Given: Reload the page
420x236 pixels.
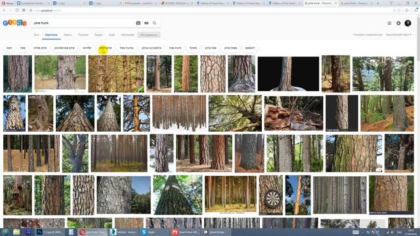Looking at the screenshot, I should tap(17, 10).
